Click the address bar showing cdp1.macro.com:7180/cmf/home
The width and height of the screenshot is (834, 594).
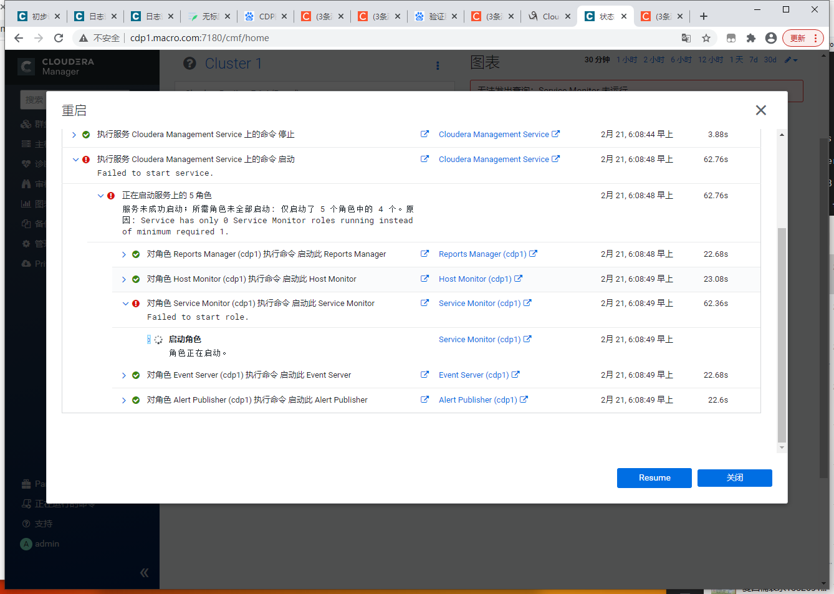[x=199, y=38]
